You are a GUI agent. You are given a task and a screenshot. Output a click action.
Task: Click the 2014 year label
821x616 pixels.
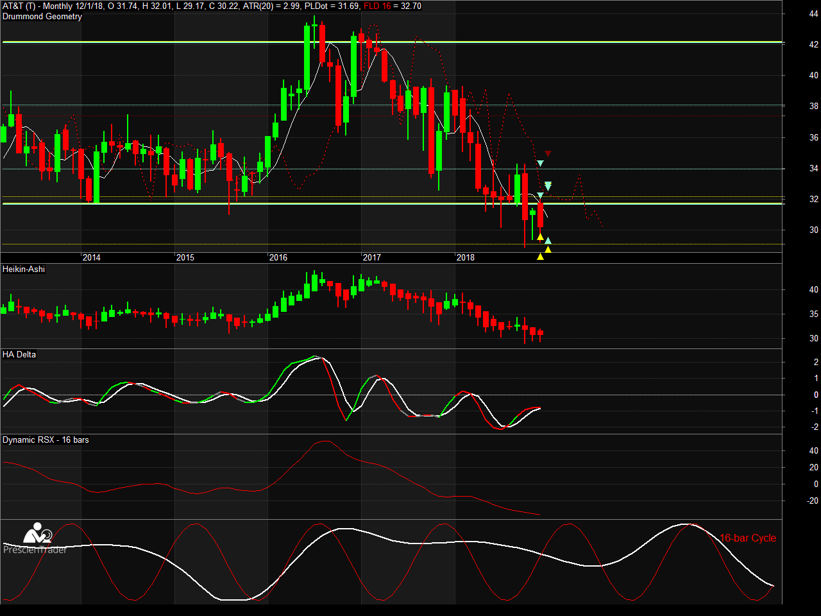[92, 258]
